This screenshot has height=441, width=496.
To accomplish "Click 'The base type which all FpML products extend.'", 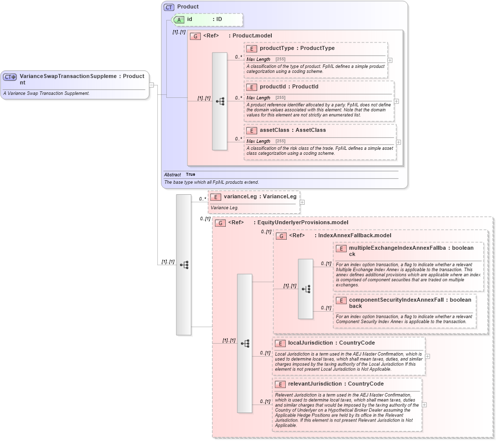I will pyautogui.click(x=211, y=182).
